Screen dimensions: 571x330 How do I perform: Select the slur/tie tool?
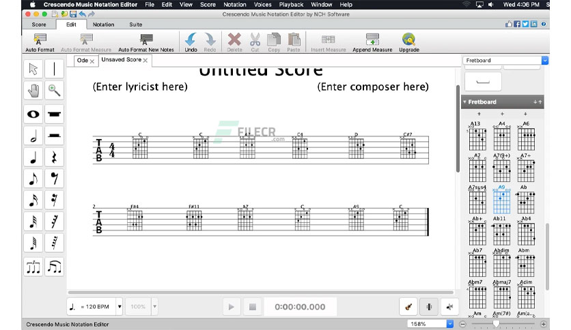coord(54,267)
